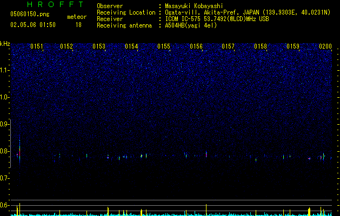Click the 0157 time marker
The image size is (340, 216).
(x=228, y=46)
